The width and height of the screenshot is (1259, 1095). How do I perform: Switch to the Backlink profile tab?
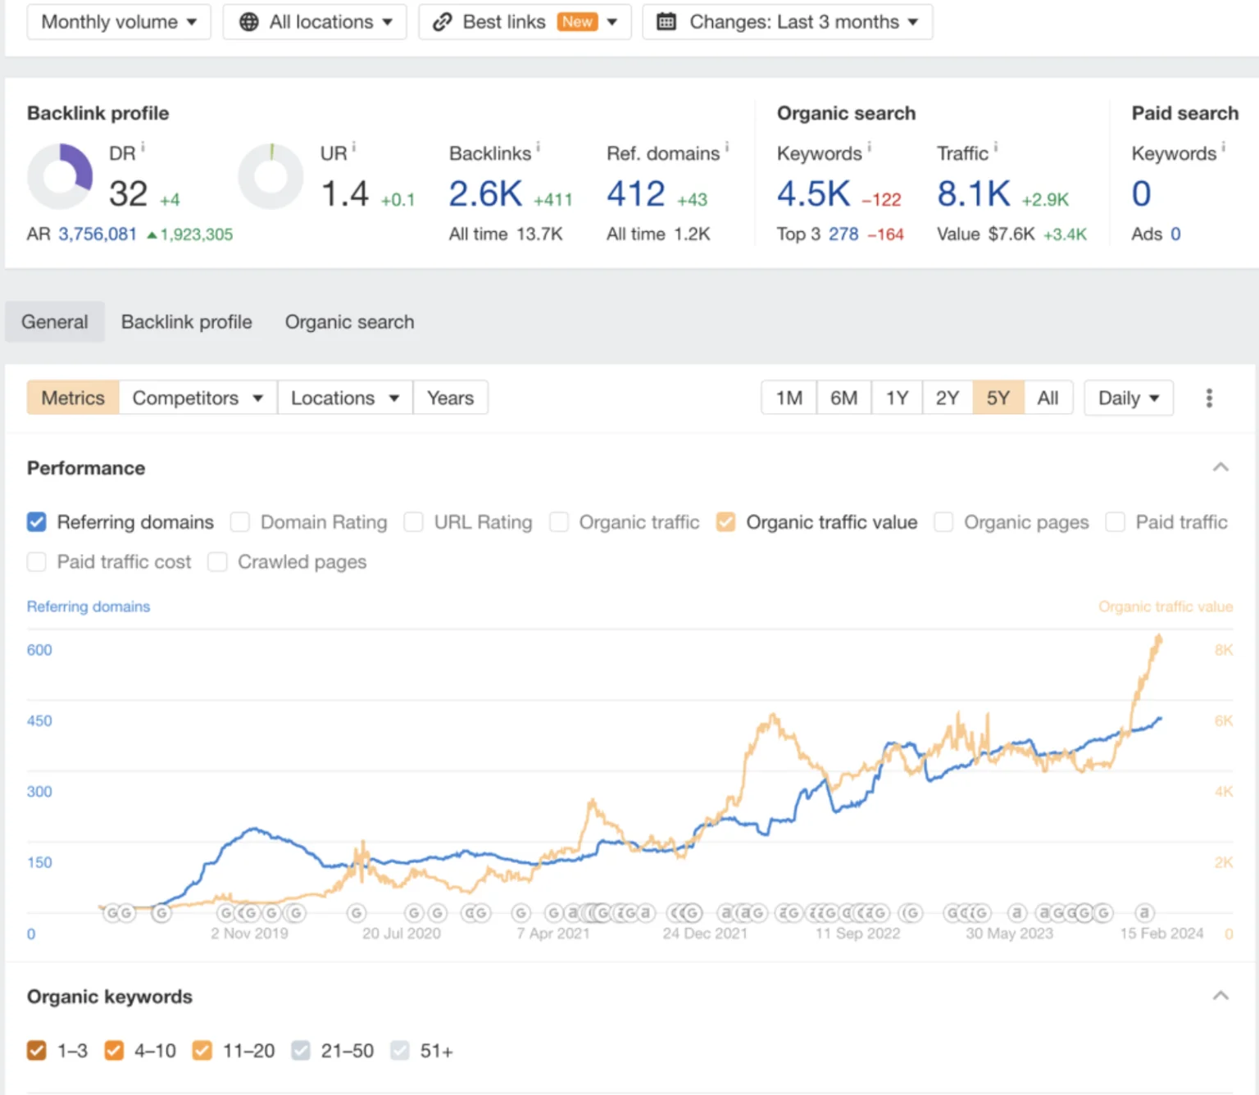(x=186, y=322)
